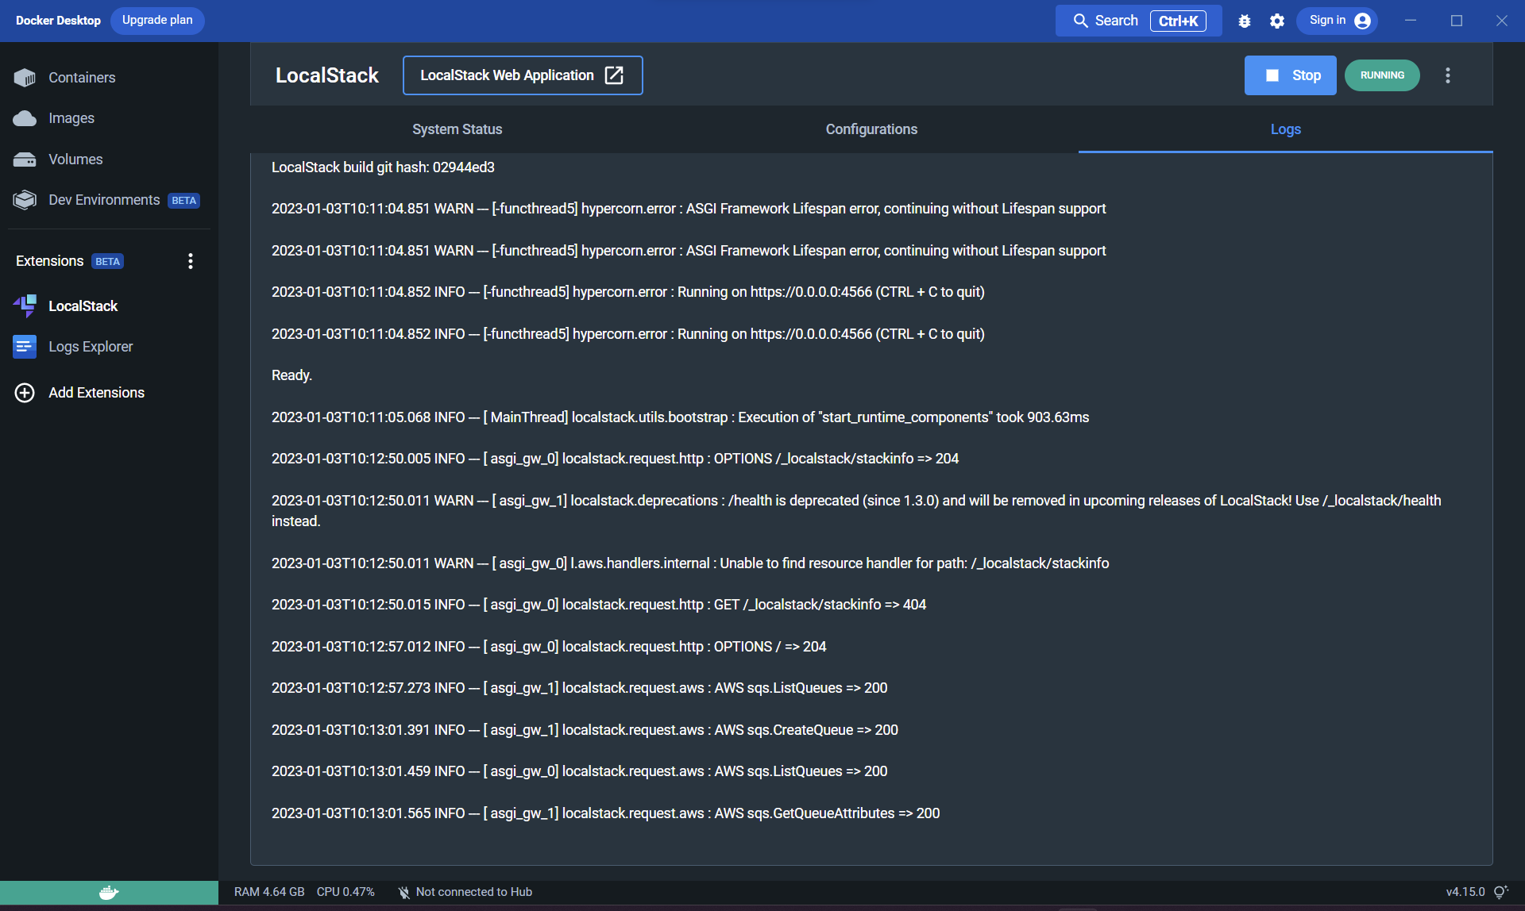Open settings gear in title bar

click(1277, 21)
